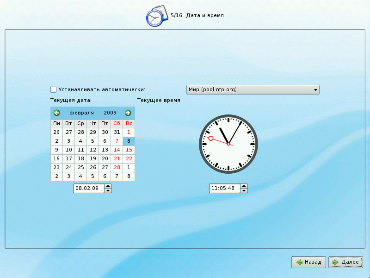The image size is (370, 278).
Task: Click the date field showing 08.02.09
Action: [x=89, y=189]
